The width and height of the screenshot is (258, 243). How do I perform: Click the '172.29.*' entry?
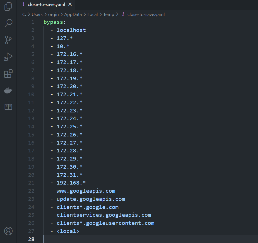69,159
